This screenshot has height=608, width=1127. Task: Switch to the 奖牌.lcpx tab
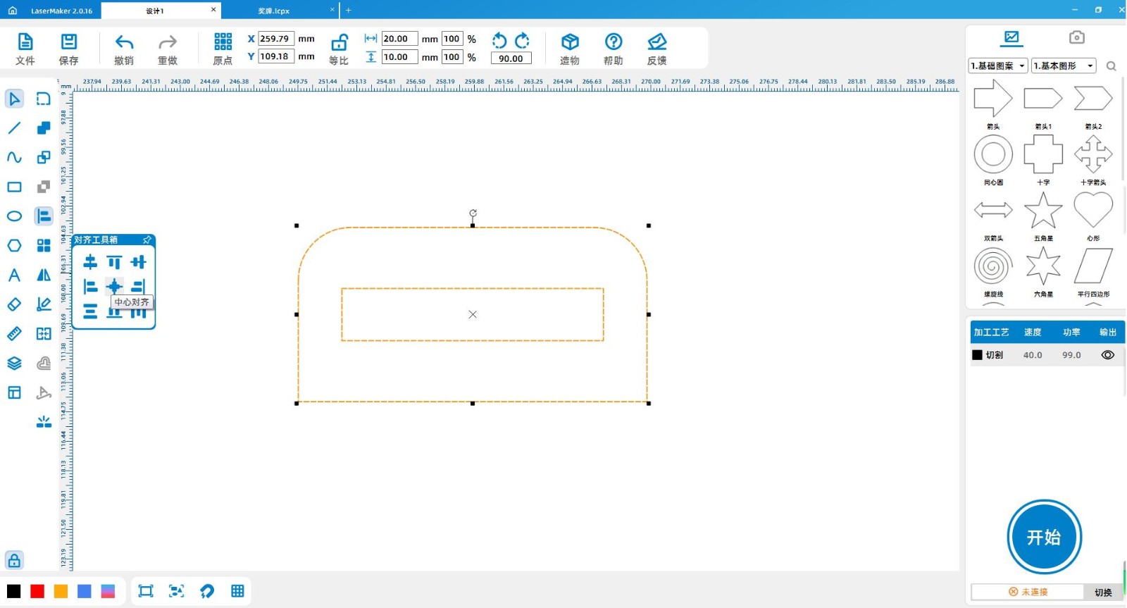coord(274,11)
